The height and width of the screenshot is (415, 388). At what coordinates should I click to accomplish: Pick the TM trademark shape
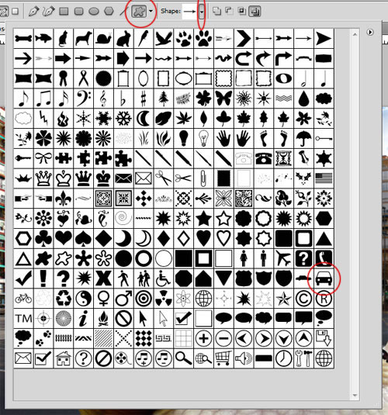(23, 319)
